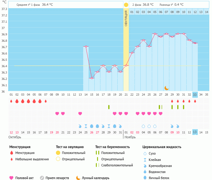Select the small menstruation drop on cycle day 01
Viewport: 212px width, 180px height.
11,101
